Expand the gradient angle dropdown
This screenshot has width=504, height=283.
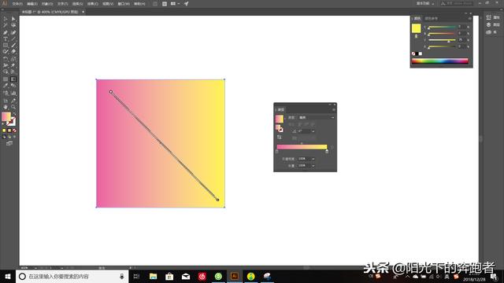pyautogui.click(x=313, y=131)
